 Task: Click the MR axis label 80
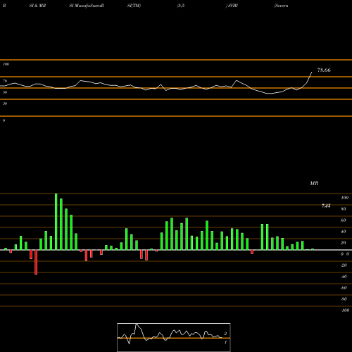pyautogui.click(x=344, y=209)
